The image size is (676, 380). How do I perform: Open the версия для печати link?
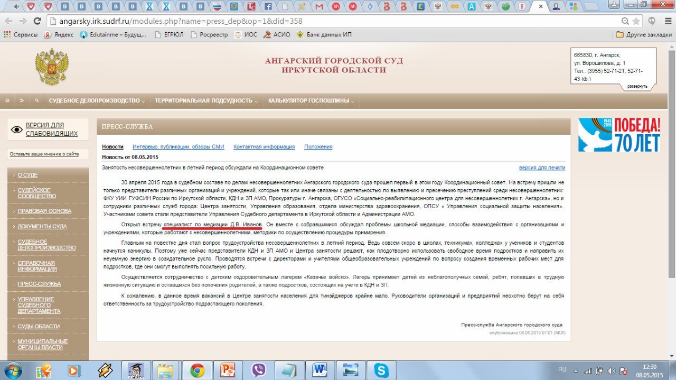point(542,168)
